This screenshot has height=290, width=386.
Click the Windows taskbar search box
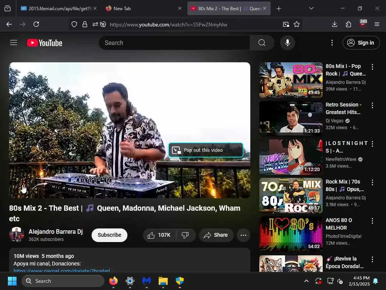(x=63, y=281)
